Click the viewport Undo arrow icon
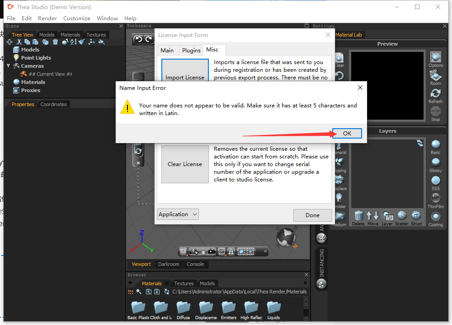This screenshot has width=452, height=325. pyautogui.click(x=139, y=39)
